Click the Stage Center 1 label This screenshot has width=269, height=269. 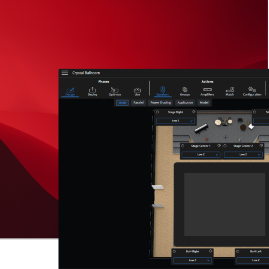coord(201,146)
